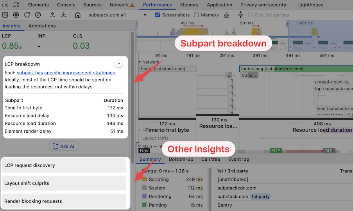Switch to the Annotations tab
Screen dimensions: 353x211
click(42, 26)
